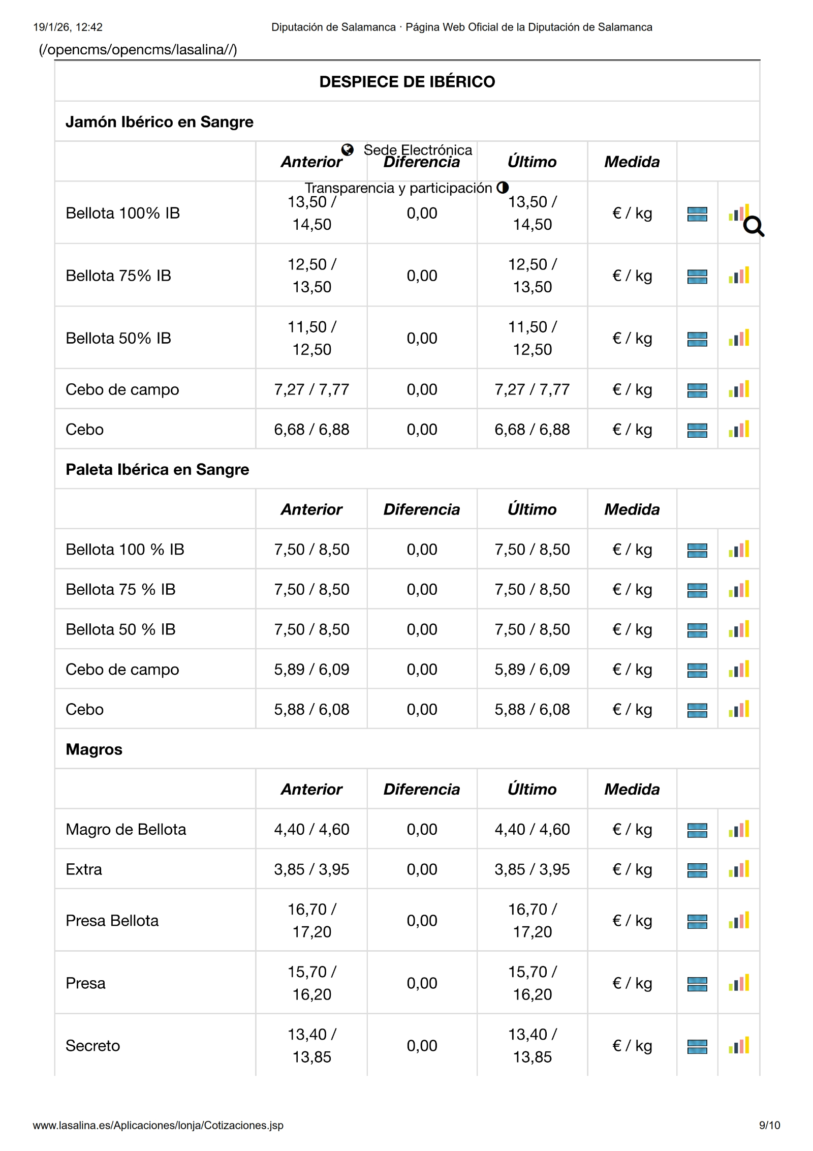Screen dimensions: 813x1151
Task: Go to Transparencia y participación
Action: pyautogui.click(x=398, y=188)
